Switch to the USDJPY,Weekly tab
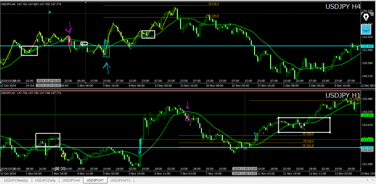This screenshot has height=184, width=376. [17, 180]
